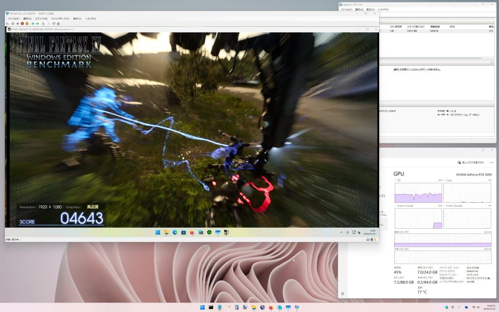The image size is (499, 312).
Task: Click the メモリの割り当て column header in Hyper-V Manager
Action: pyautogui.click(x=416, y=27)
